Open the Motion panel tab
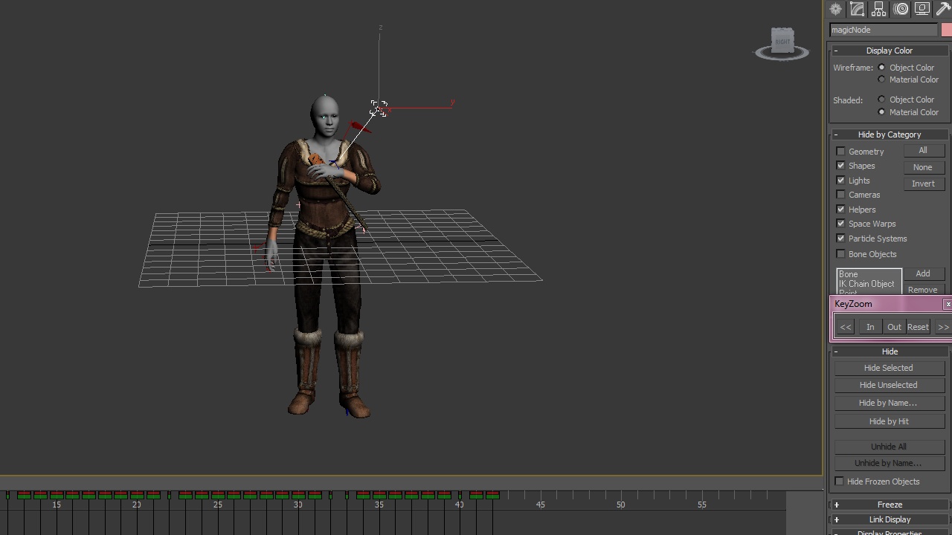 point(901,9)
